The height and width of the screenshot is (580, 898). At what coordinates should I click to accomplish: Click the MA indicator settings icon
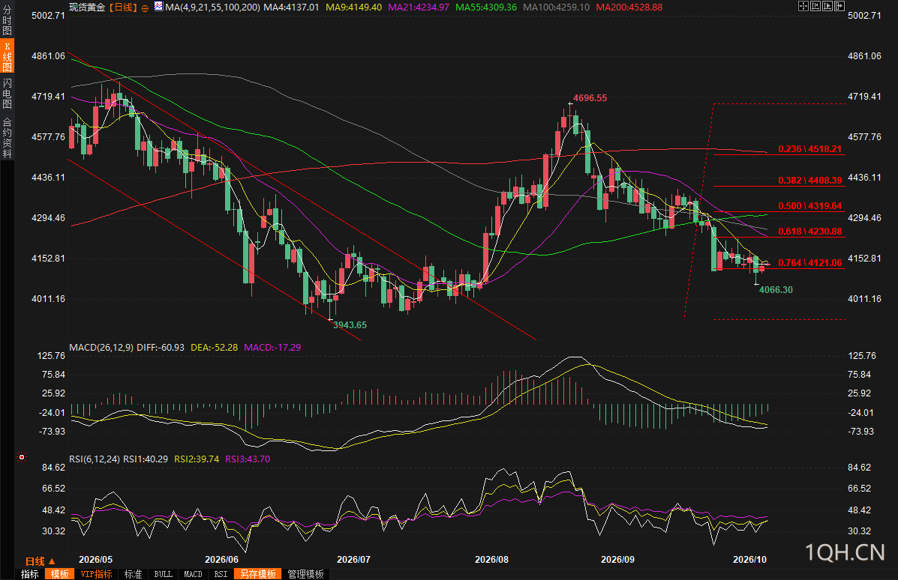pyautogui.click(x=158, y=7)
